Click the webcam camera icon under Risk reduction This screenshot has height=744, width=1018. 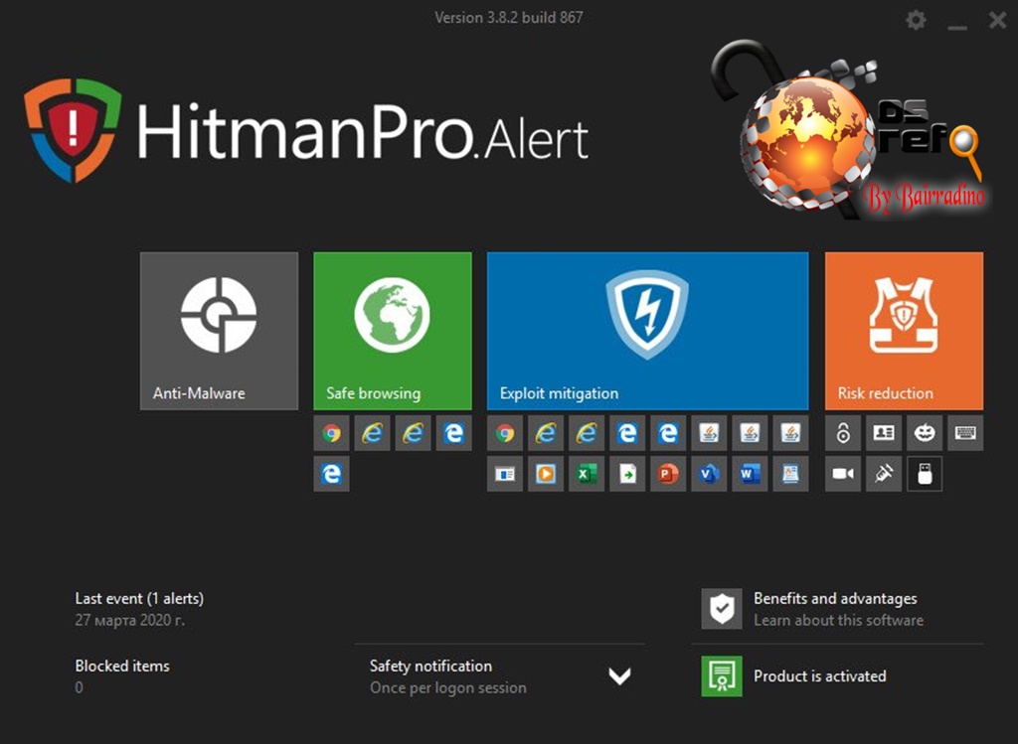[x=843, y=474]
